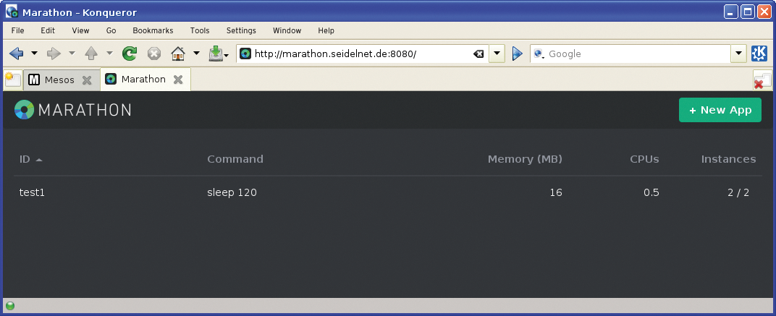This screenshot has height=316, width=776.
Task: Click the favicon in the location bar
Action: point(245,54)
